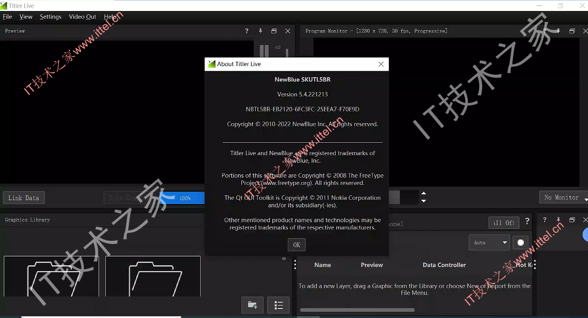Click the stepper up arrow below Program Monitor
Screen dimensions: 588x318
[424, 194]
